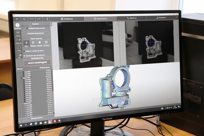Collapse the Группа_0005 tree node arrow
This screenshot has height=136, width=204.
click(x=20, y=104)
